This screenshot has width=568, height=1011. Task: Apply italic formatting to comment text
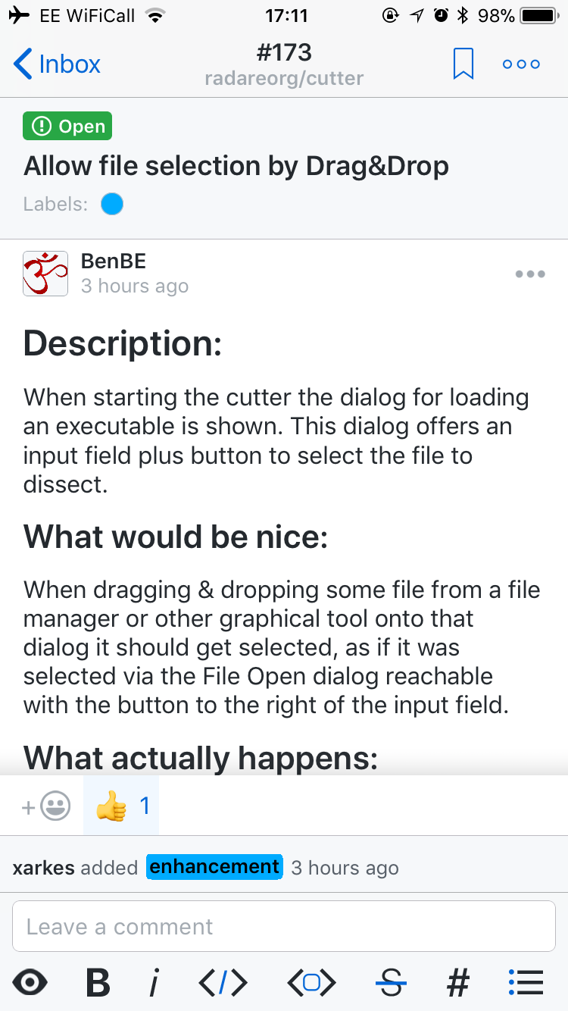(154, 982)
